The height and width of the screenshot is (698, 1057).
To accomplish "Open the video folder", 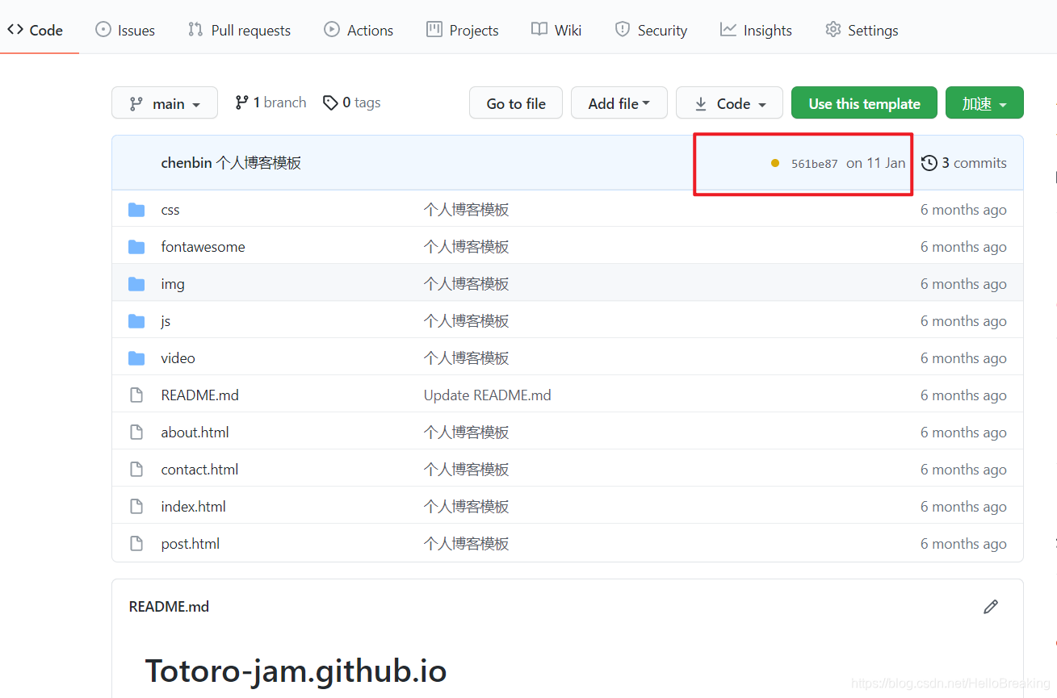I will [178, 358].
